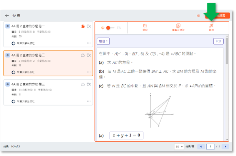236x156 pixels.
Task: Go to the previous page of results
Action: [x=200, y=147]
